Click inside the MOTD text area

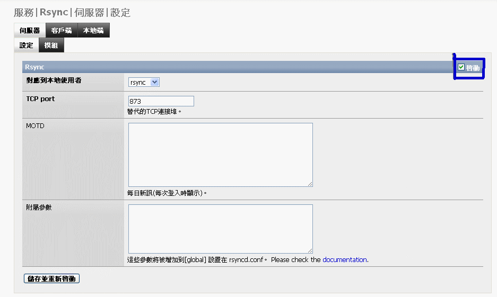221,155
